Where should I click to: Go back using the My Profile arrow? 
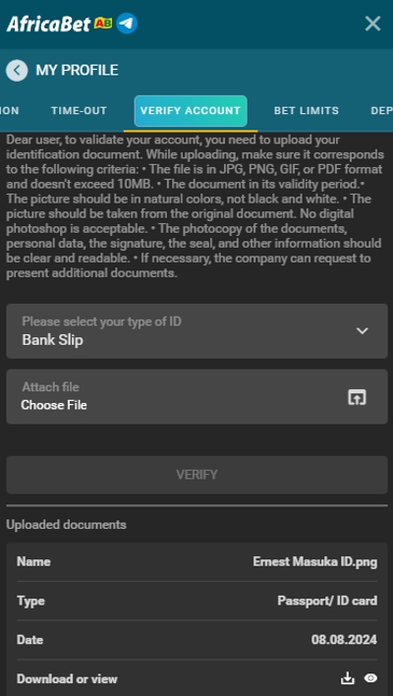(17, 70)
